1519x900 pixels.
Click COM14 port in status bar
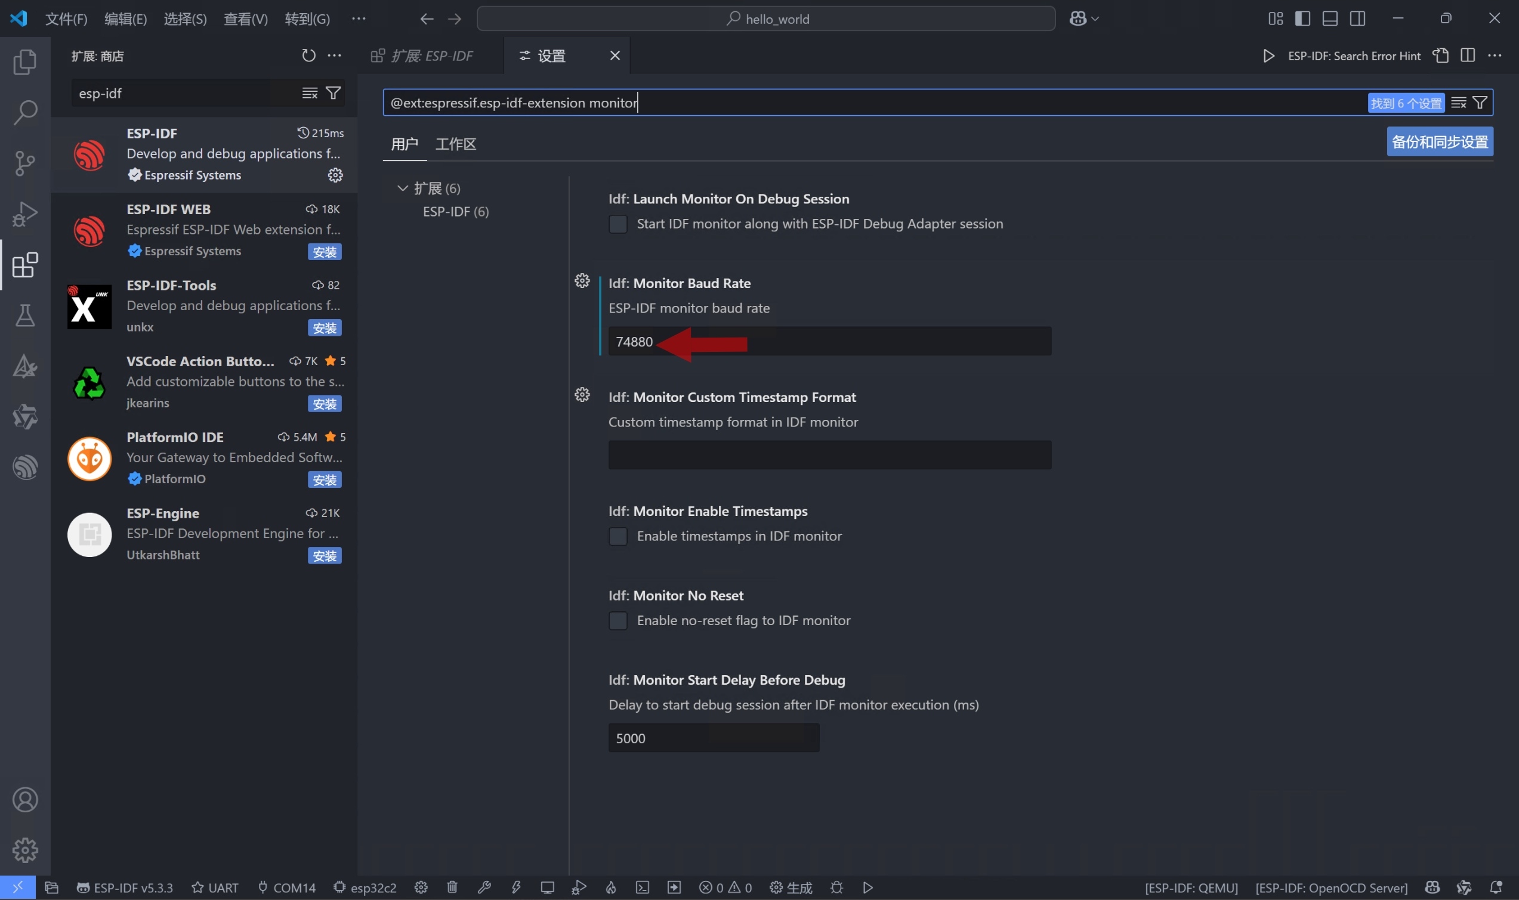pyautogui.click(x=286, y=888)
